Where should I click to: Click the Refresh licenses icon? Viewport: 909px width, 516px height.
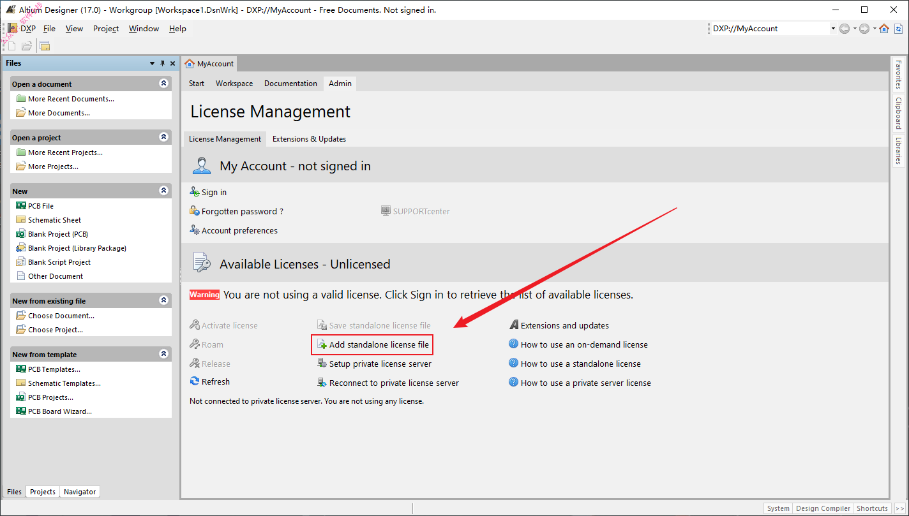(195, 381)
